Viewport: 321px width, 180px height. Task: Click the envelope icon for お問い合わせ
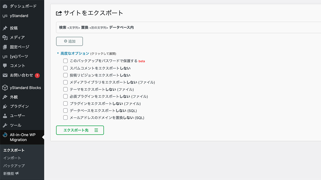(5, 75)
